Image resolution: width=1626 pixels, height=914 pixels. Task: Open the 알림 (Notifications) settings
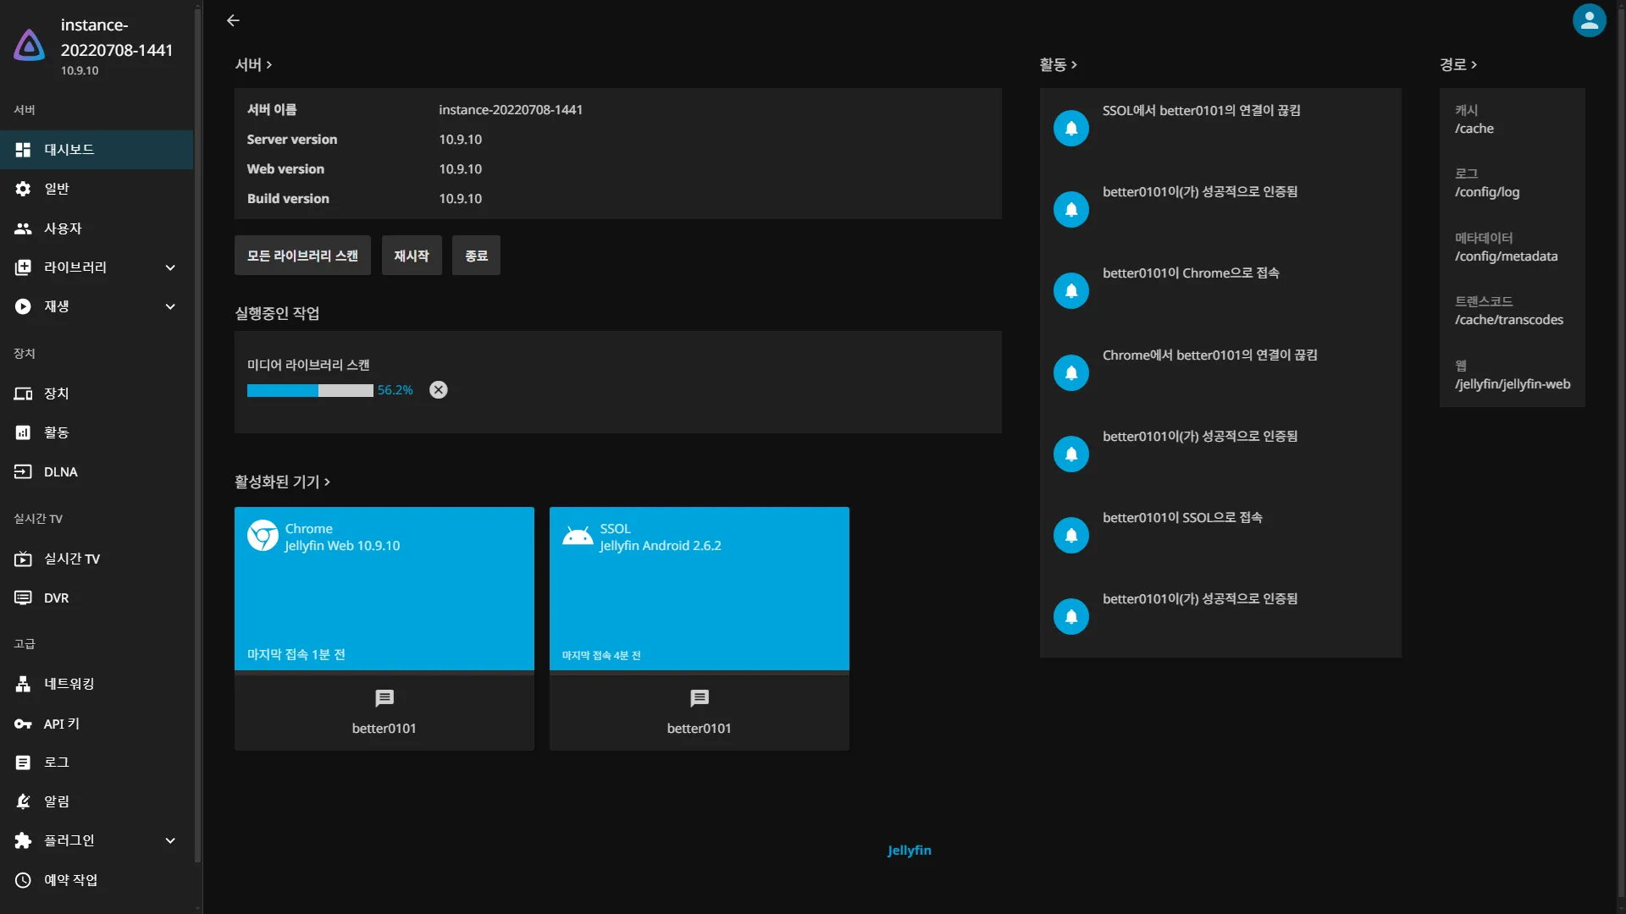pos(57,801)
